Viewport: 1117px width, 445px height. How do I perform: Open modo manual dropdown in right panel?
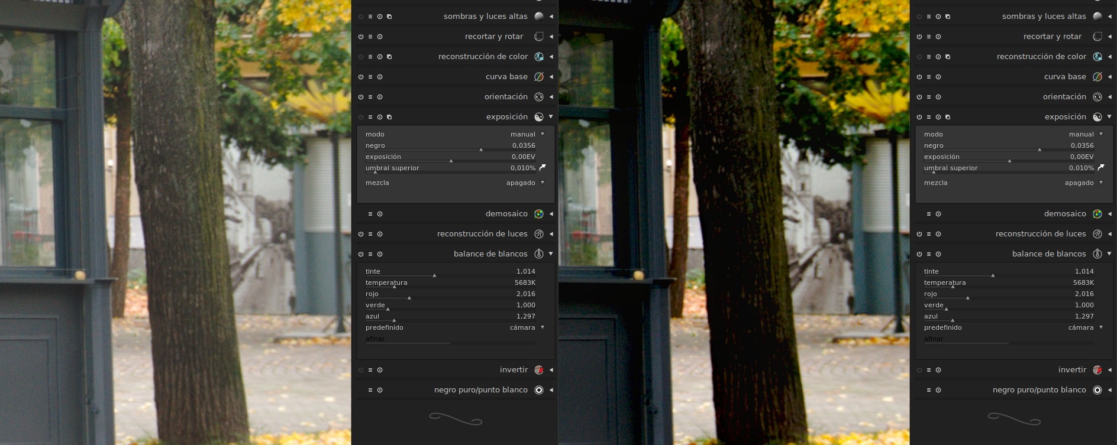click(x=1013, y=134)
